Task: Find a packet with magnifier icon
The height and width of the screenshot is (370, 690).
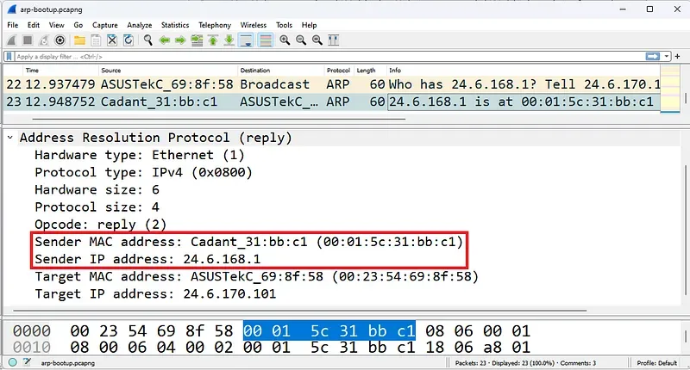Action: click(147, 40)
